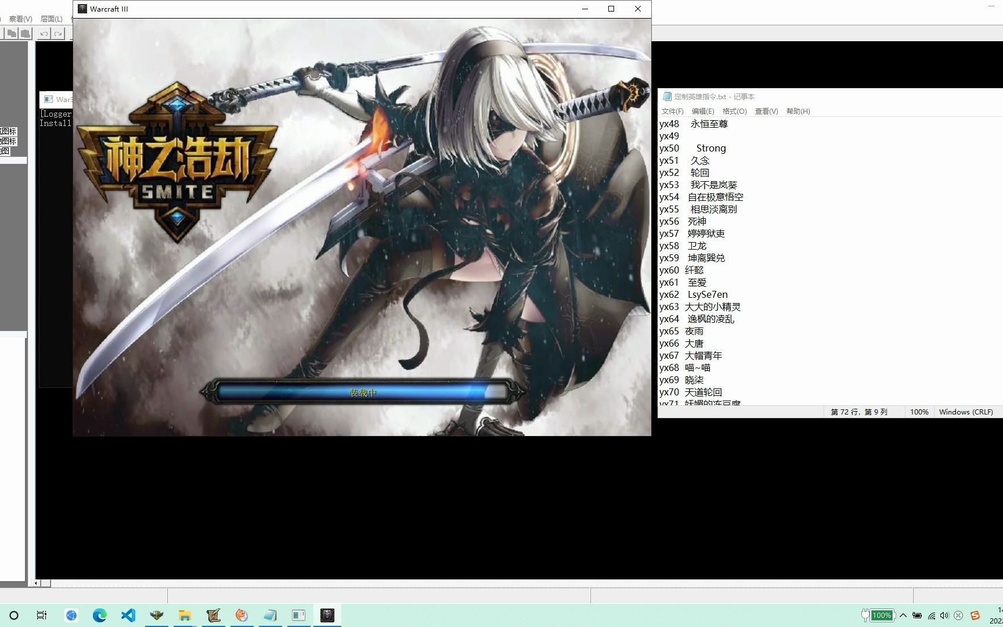Click the 神之浩劫 SMITE logo

point(178,163)
